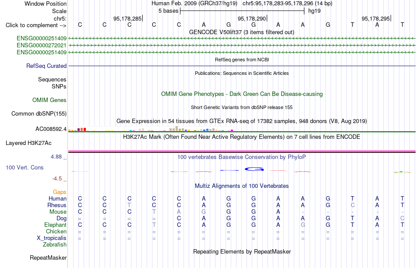Select the Dog species label
This screenshot has height=268, width=416.
[x=62, y=218]
